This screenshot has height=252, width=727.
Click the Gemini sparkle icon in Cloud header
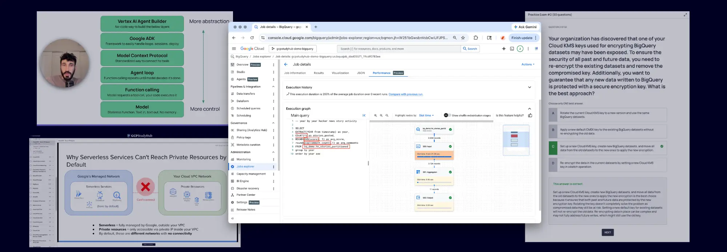(504, 49)
